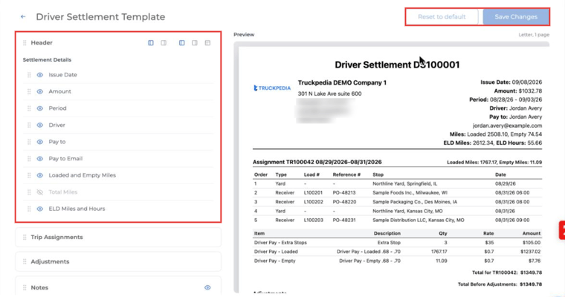Click the Save Changes button
The width and height of the screenshot is (565, 297).
coord(516,17)
